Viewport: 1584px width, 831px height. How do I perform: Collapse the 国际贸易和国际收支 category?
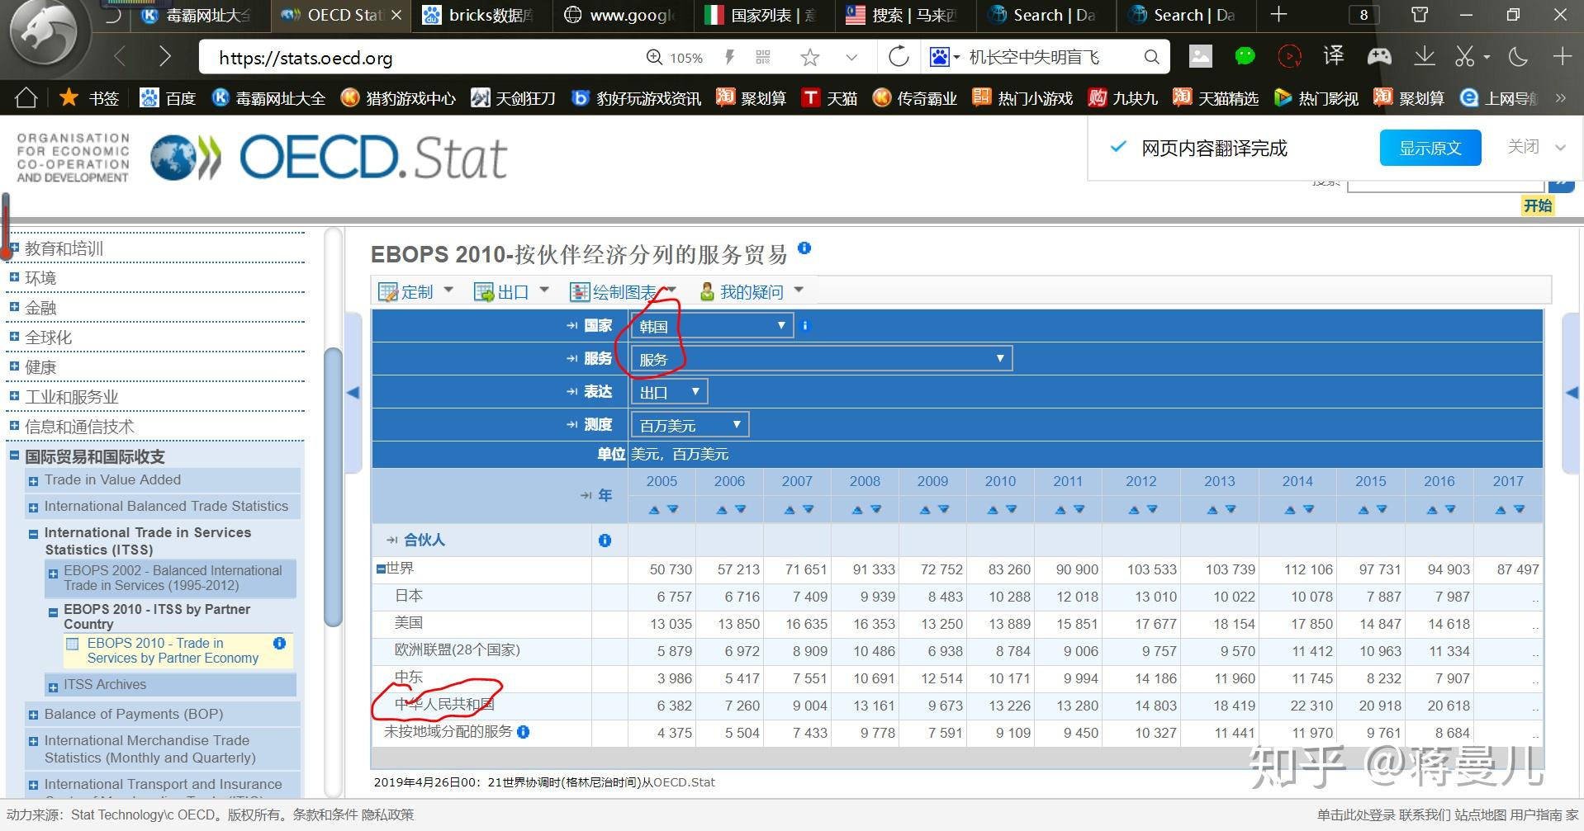[14, 456]
